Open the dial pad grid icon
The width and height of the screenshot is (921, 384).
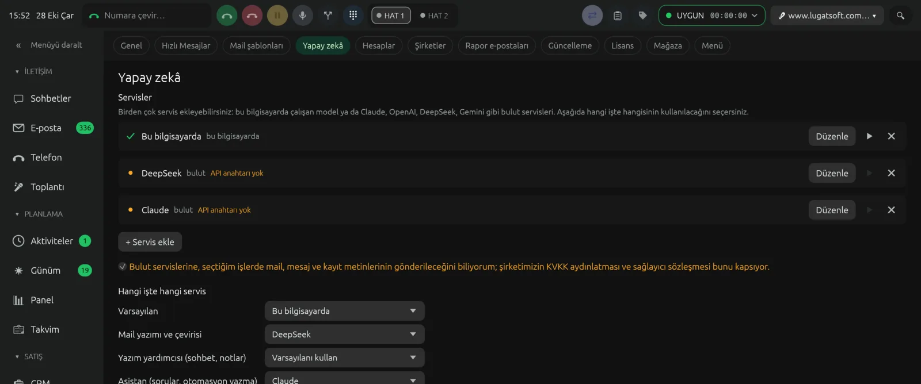353,16
